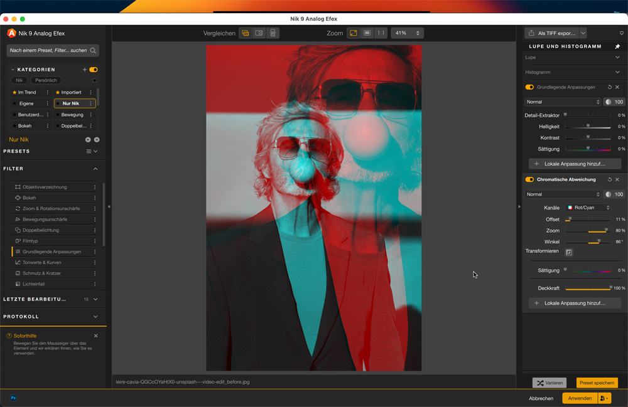Click the search magnifier icon
Screen dimensions: 628x407
93,50
